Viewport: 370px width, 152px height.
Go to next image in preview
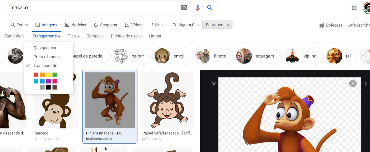(365, 83)
